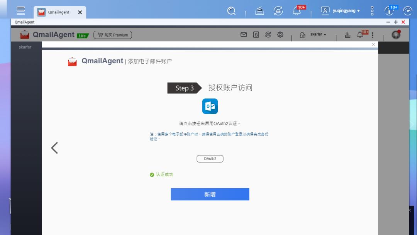Click the mail sync icon in QmailAgent toolbar
The height and width of the screenshot is (235, 417).
click(268, 35)
